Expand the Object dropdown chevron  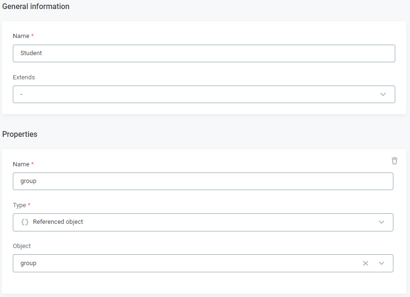[381, 263]
